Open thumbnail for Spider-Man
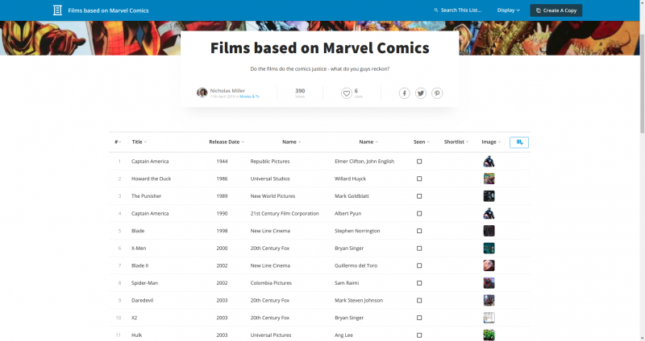 coord(489,283)
